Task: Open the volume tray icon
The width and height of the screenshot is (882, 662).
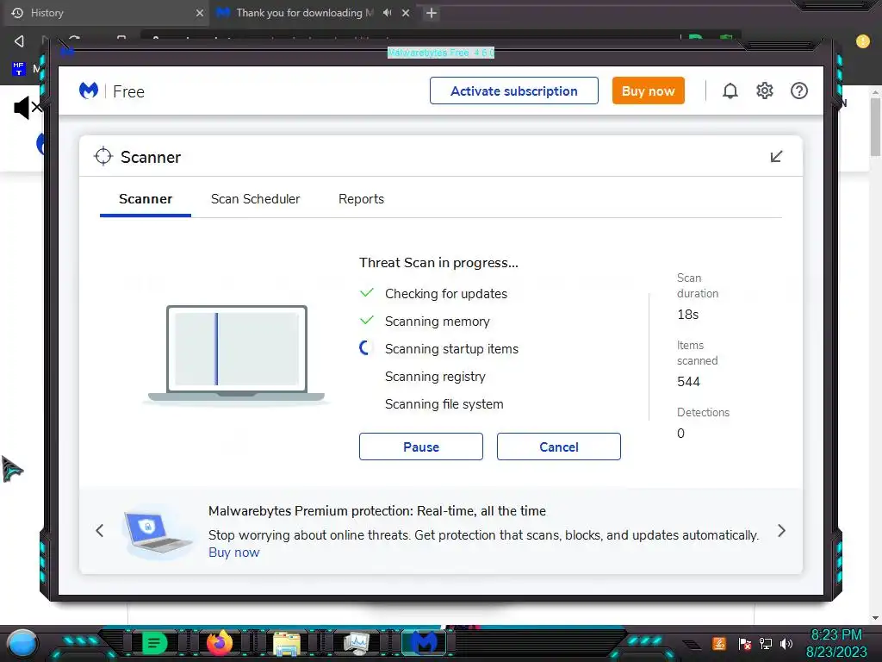Action: 786,643
